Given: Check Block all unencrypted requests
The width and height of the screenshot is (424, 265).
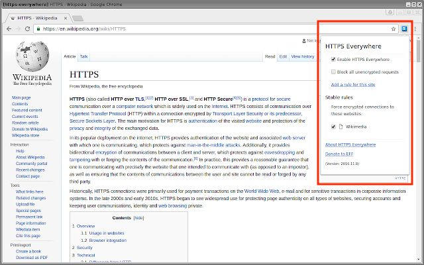Looking at the screenshot, I should (x=333, y=71).
